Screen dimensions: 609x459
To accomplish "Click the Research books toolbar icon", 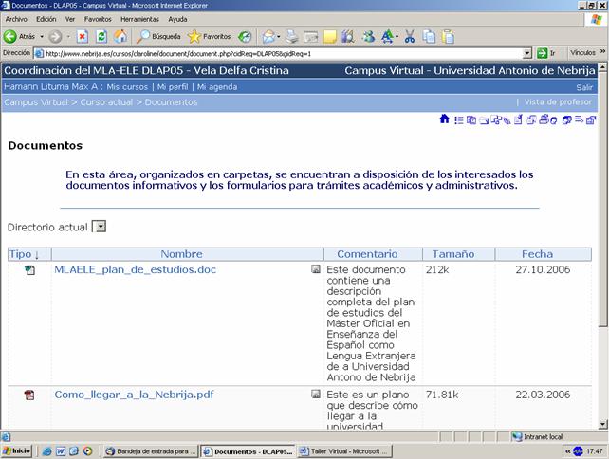I will (x=348, y=37).
